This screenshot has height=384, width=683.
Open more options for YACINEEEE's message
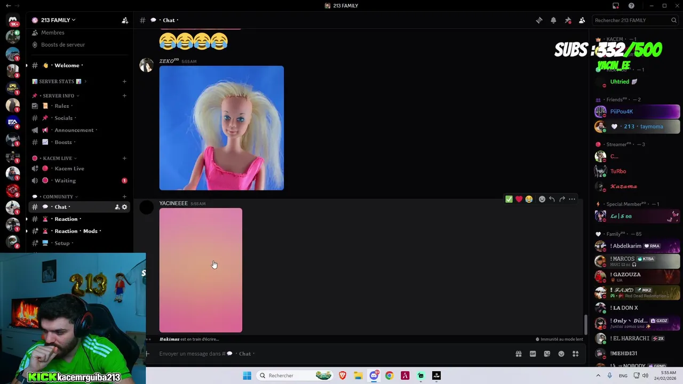click(572, 199)
